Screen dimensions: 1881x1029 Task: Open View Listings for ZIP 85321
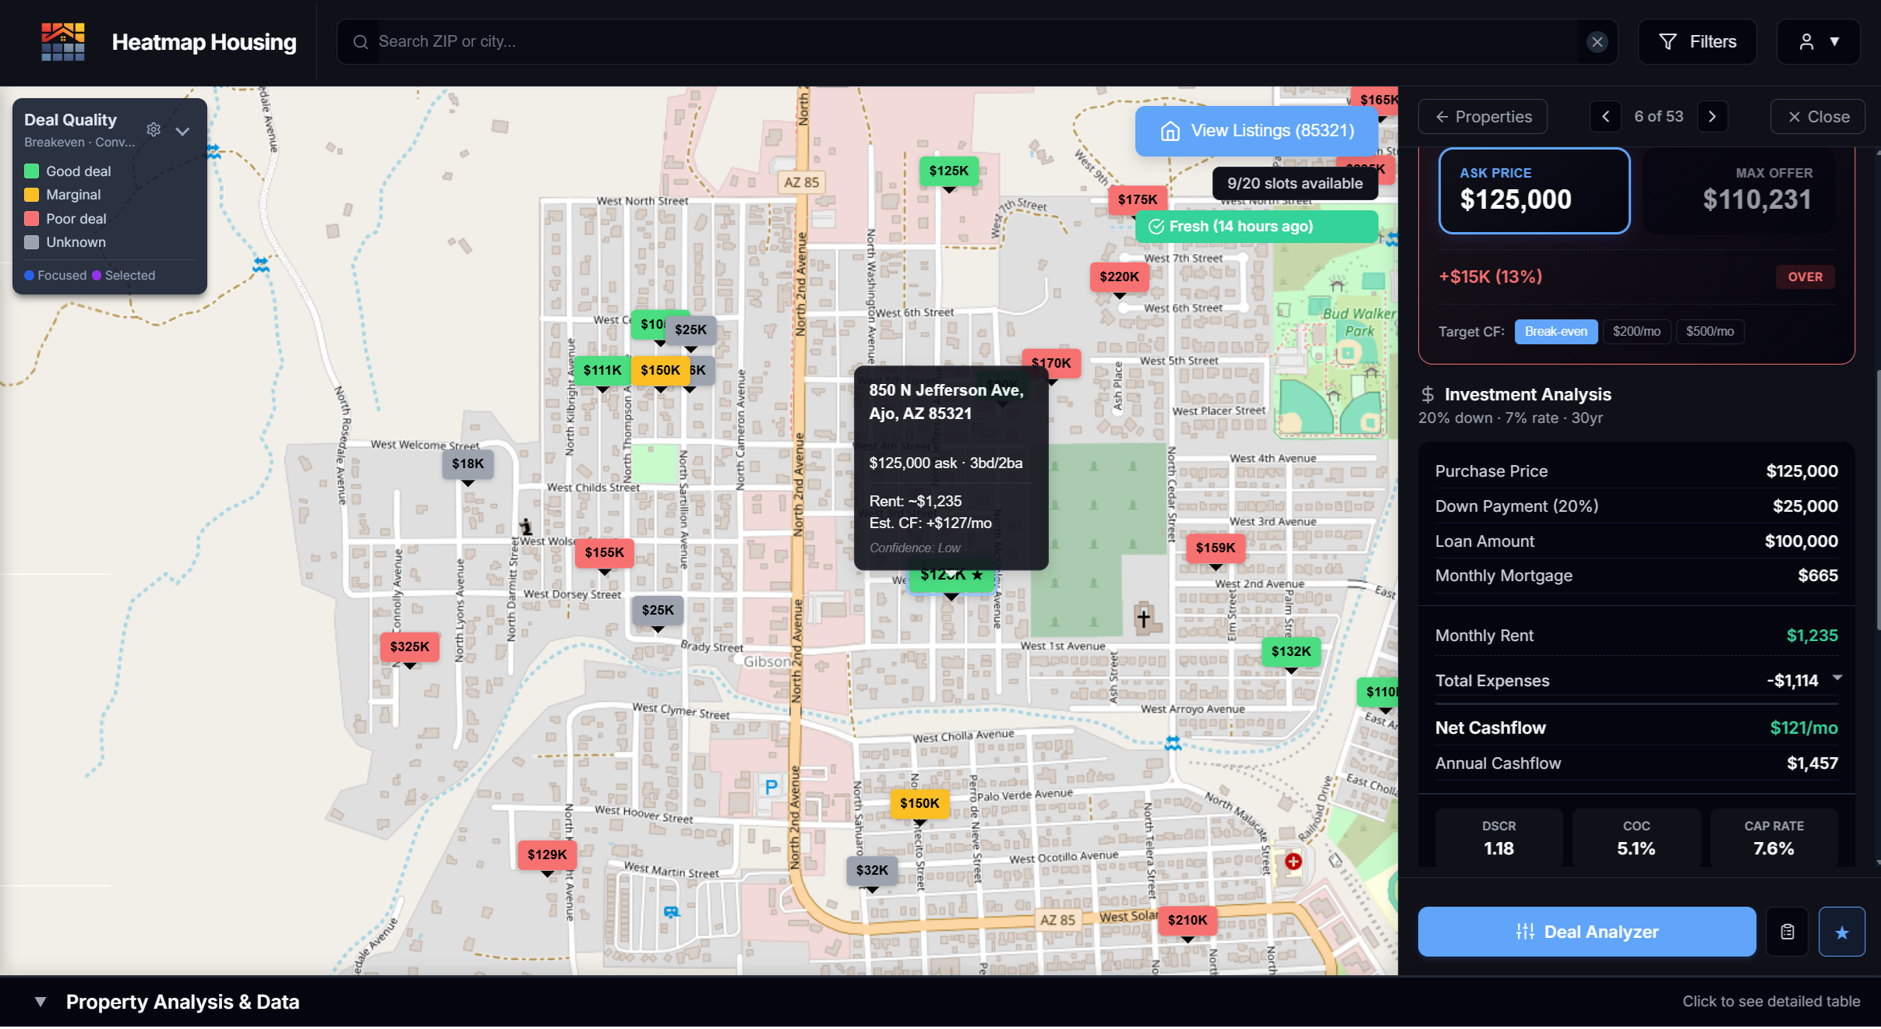click(1255, 130)
